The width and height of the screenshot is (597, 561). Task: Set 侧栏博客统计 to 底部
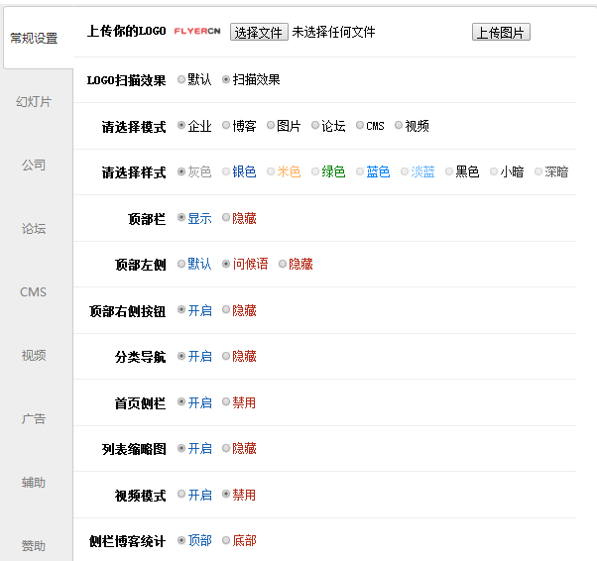227,541
